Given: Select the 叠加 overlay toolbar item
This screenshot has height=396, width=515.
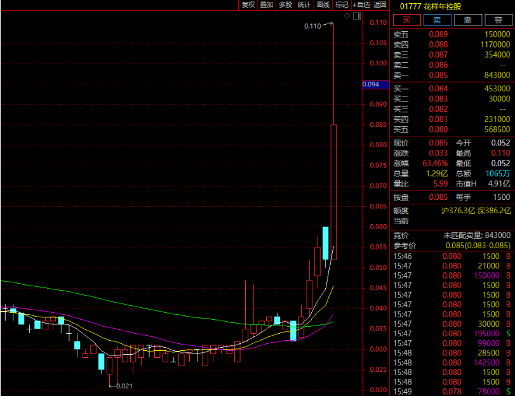Looking at the screenshot, I should coord(267,5).
